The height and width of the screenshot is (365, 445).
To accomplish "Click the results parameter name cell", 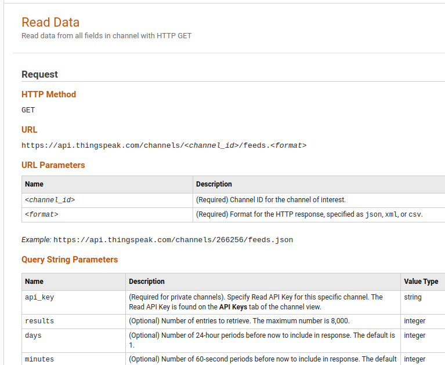I will pos(39,321).
